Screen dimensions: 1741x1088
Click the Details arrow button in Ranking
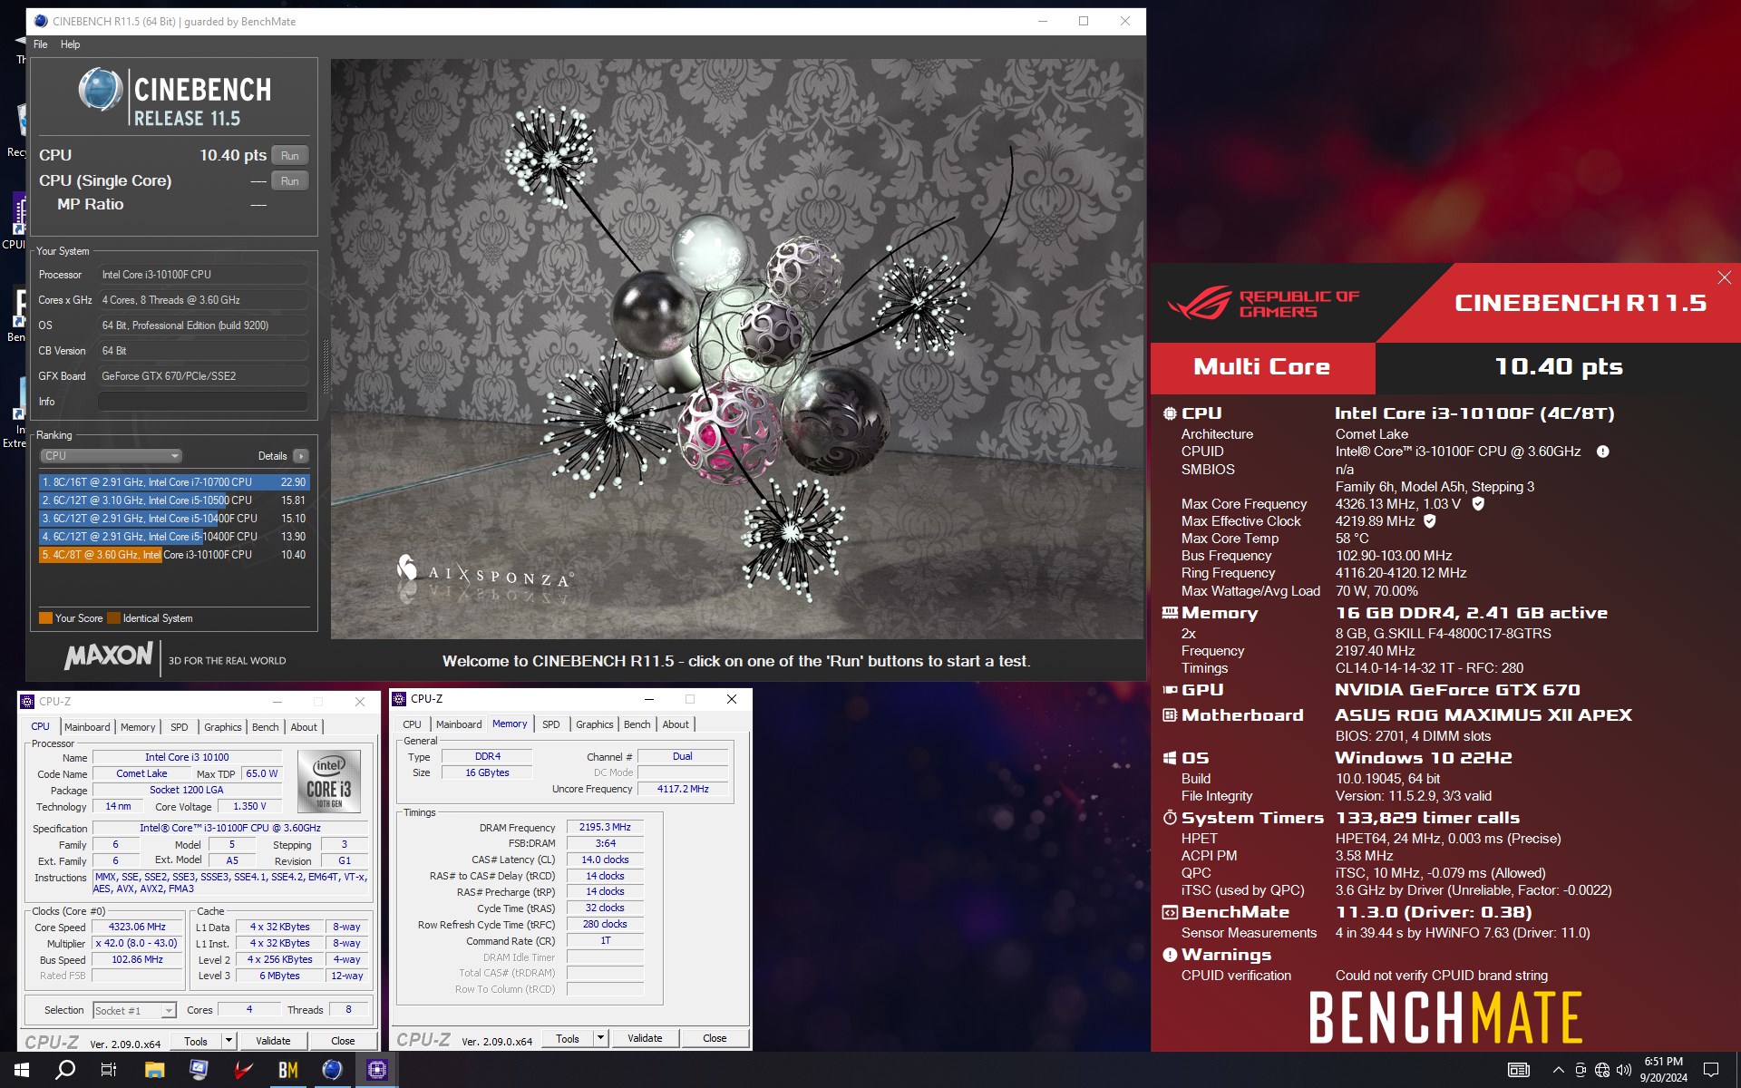301,456
